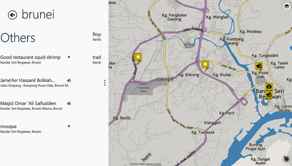Select the camera sightseeing pin on map
The height and width of the screenshot is (166, 292).
tap(269, 87)
